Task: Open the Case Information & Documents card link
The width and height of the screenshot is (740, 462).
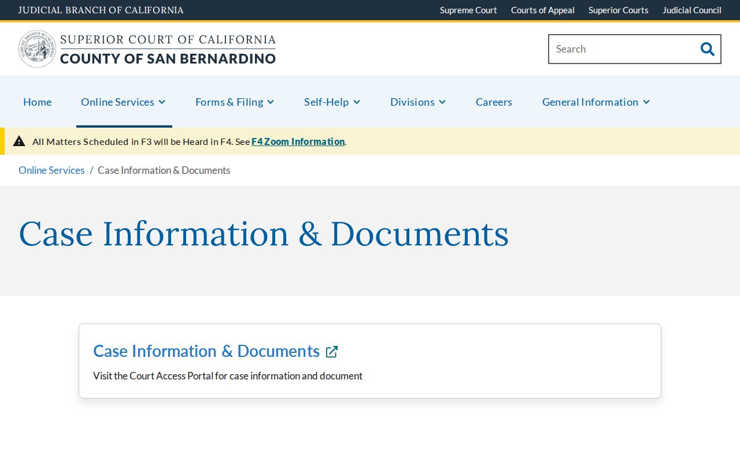Action: coord(206,351)
